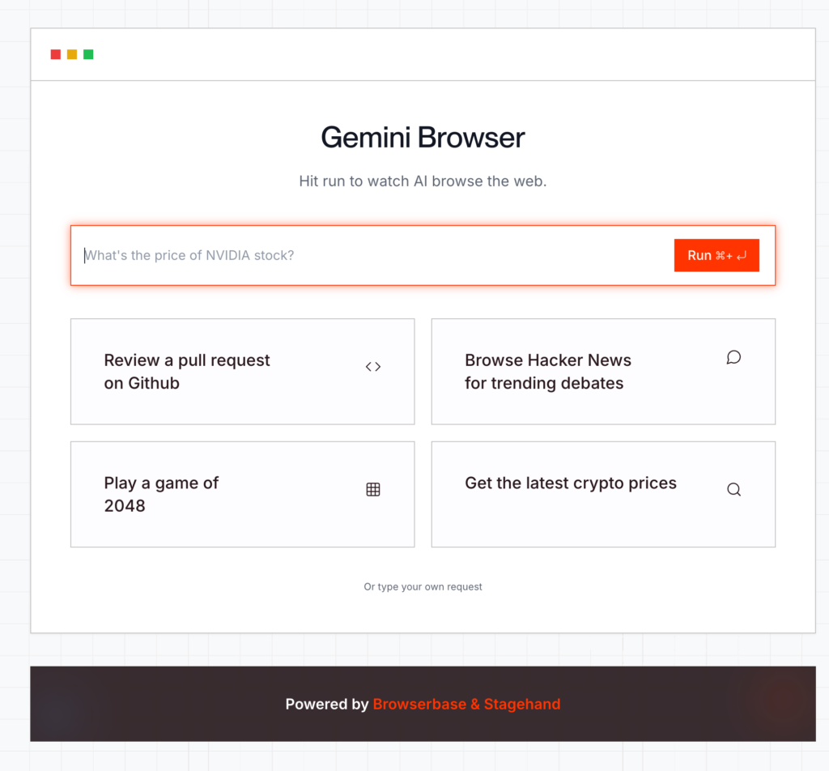Screen dimensions: 829x771
Task: Click the grid icon on the 2048 card
Action: pos(373,489)
